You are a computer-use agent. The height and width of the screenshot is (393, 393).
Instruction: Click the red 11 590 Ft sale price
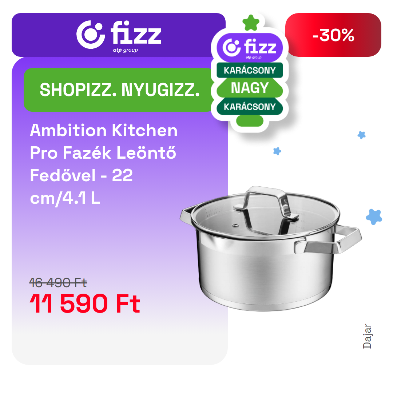[85, 303]
